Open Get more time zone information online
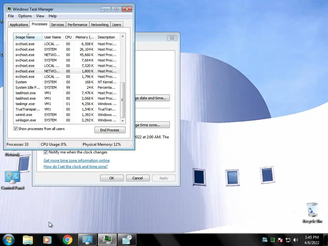 (77, 160)
